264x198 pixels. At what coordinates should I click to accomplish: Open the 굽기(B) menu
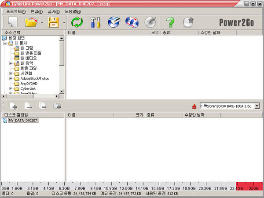(54, 11)
